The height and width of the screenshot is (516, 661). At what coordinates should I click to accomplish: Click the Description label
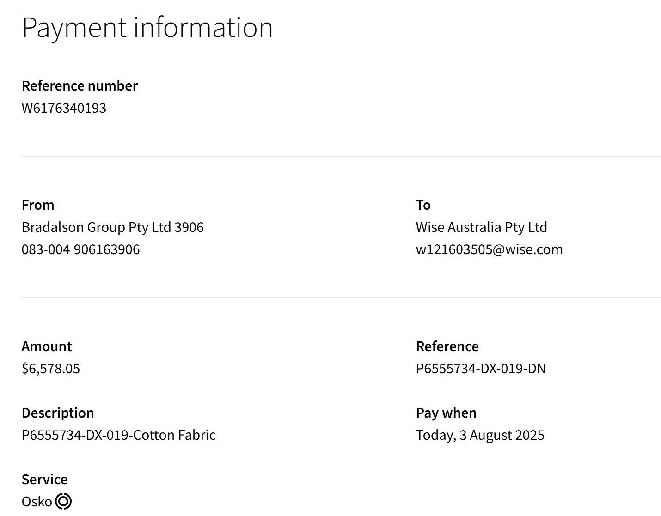tap(58, 413)
